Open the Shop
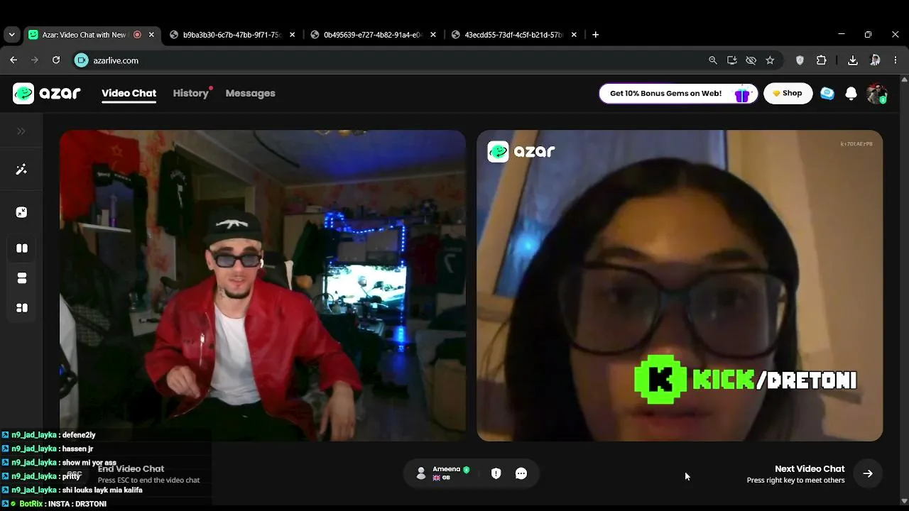The height and width of the screenshot is (511, 909). [788, 94]
